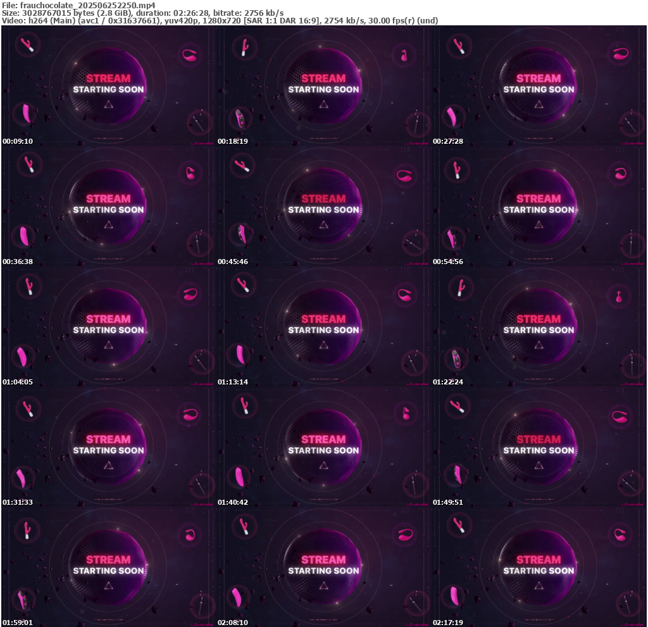Click the top-right pink icon in the 01:31:33 frame
The height and width of the screenshot is (627, 648).
tap(189, 415)
